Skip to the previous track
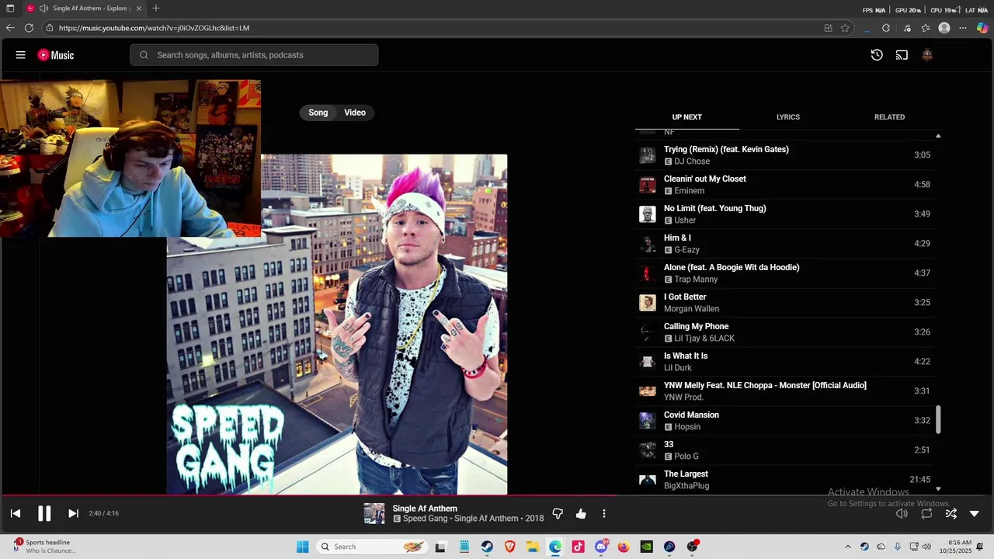The height and width of the screenshot is (559, 994). pos(16,513)
